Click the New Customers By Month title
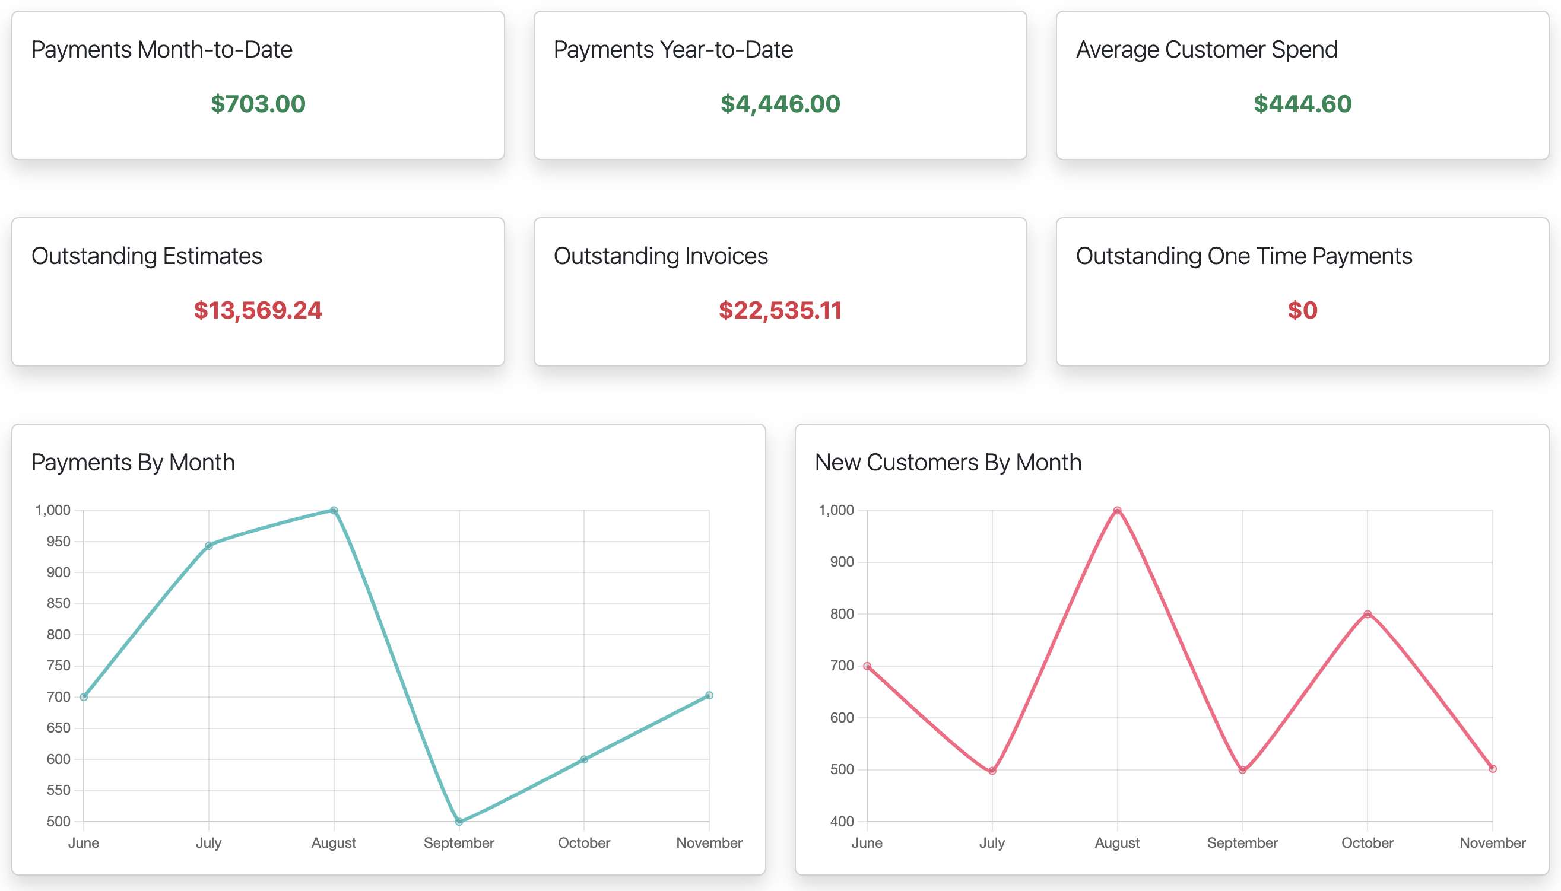Viewport: 1561px width, 891px height. tap(948, 463)
